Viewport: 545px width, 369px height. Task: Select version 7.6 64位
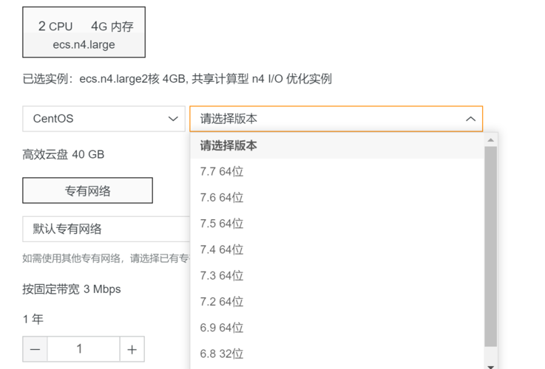(x=337, y=198)
